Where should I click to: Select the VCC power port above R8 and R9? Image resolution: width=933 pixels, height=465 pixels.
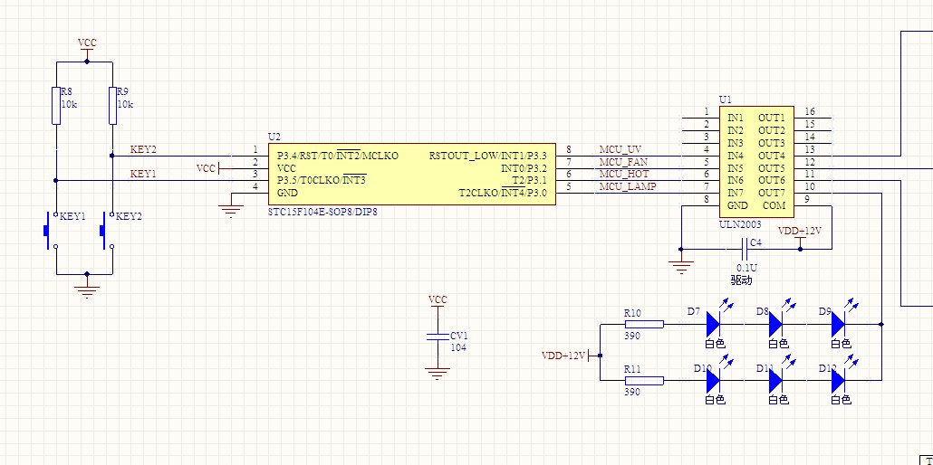pyautogui.click(x=87, y=45)
